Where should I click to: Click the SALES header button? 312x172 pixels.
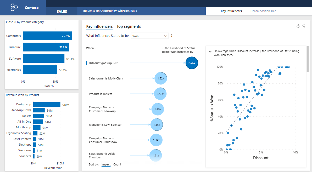62,11
